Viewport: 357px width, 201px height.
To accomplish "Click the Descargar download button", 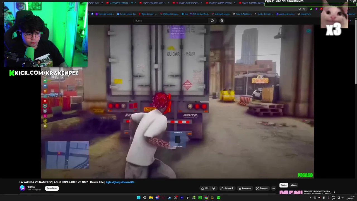I will 245,188.
